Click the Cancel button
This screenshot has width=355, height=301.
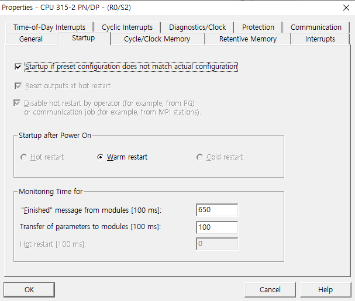click(x=270, y=290)
